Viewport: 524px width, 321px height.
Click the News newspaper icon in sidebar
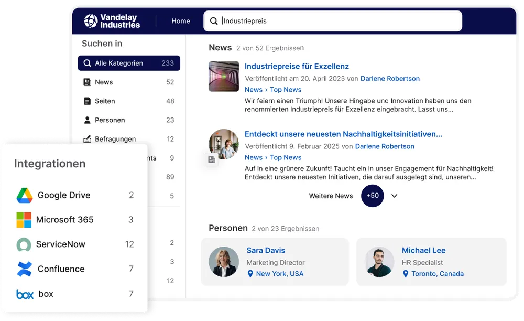(x=87, y=82)
